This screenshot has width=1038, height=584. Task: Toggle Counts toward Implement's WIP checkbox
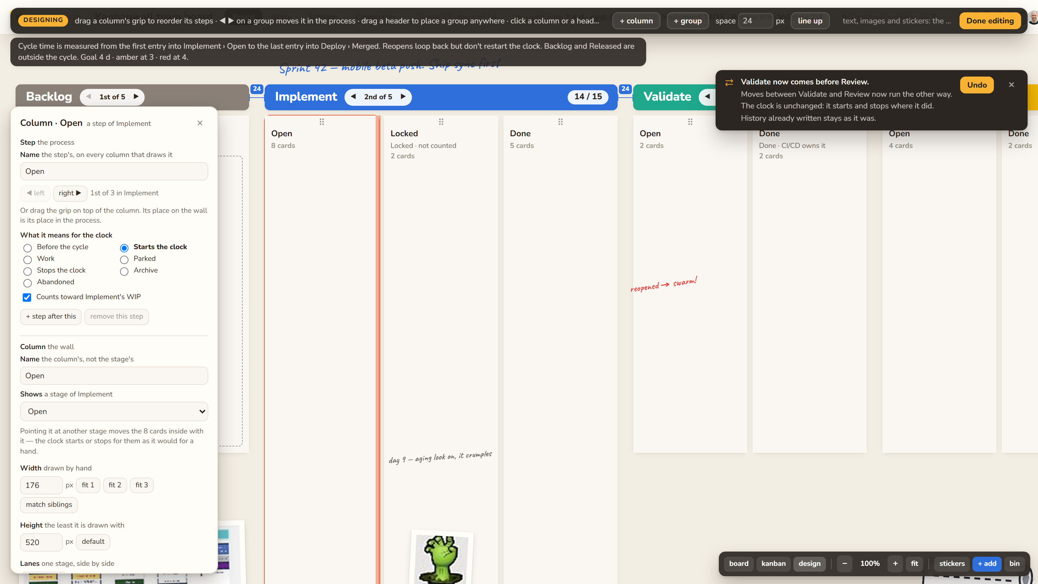point(27,298)
